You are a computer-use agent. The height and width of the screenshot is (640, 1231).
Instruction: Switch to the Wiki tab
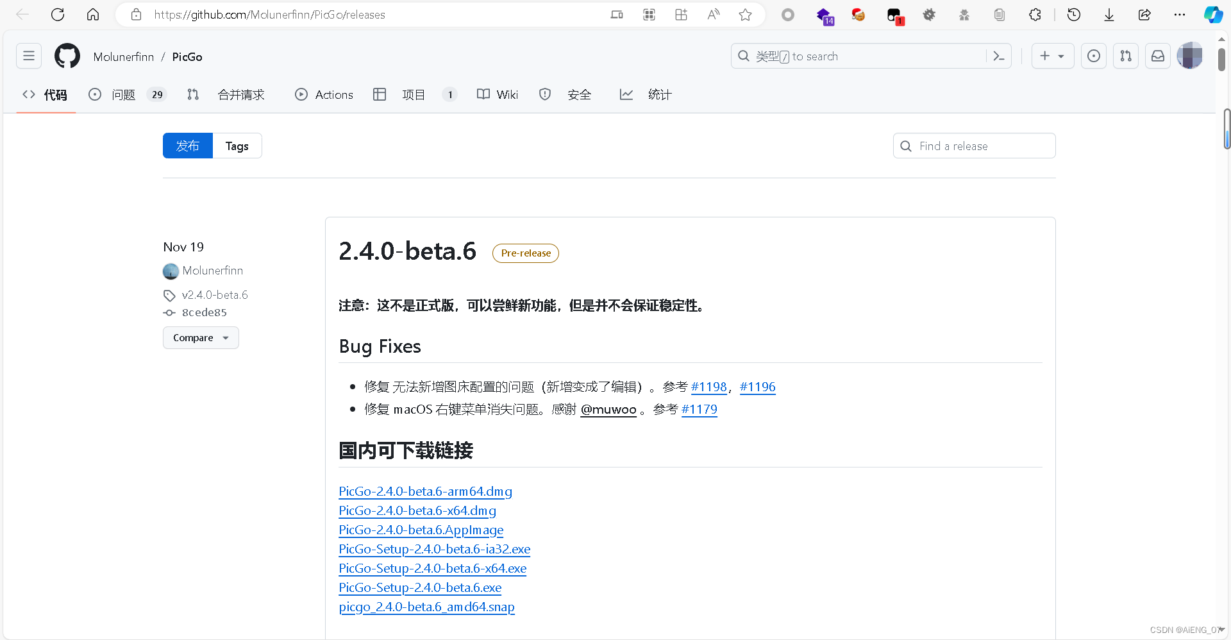pyautogui.click(x=498, y=94)
